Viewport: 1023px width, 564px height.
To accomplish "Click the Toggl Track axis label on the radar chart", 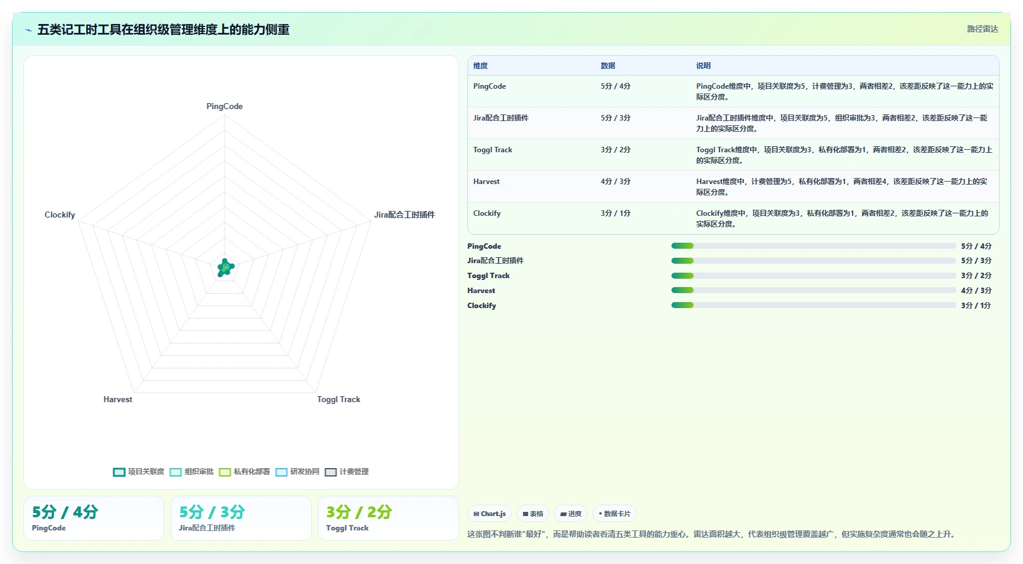I will click(x=338, y=399).
